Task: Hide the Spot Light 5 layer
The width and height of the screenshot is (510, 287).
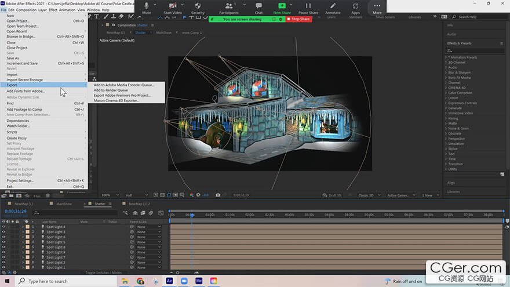Action: click(x=3, y=242)
